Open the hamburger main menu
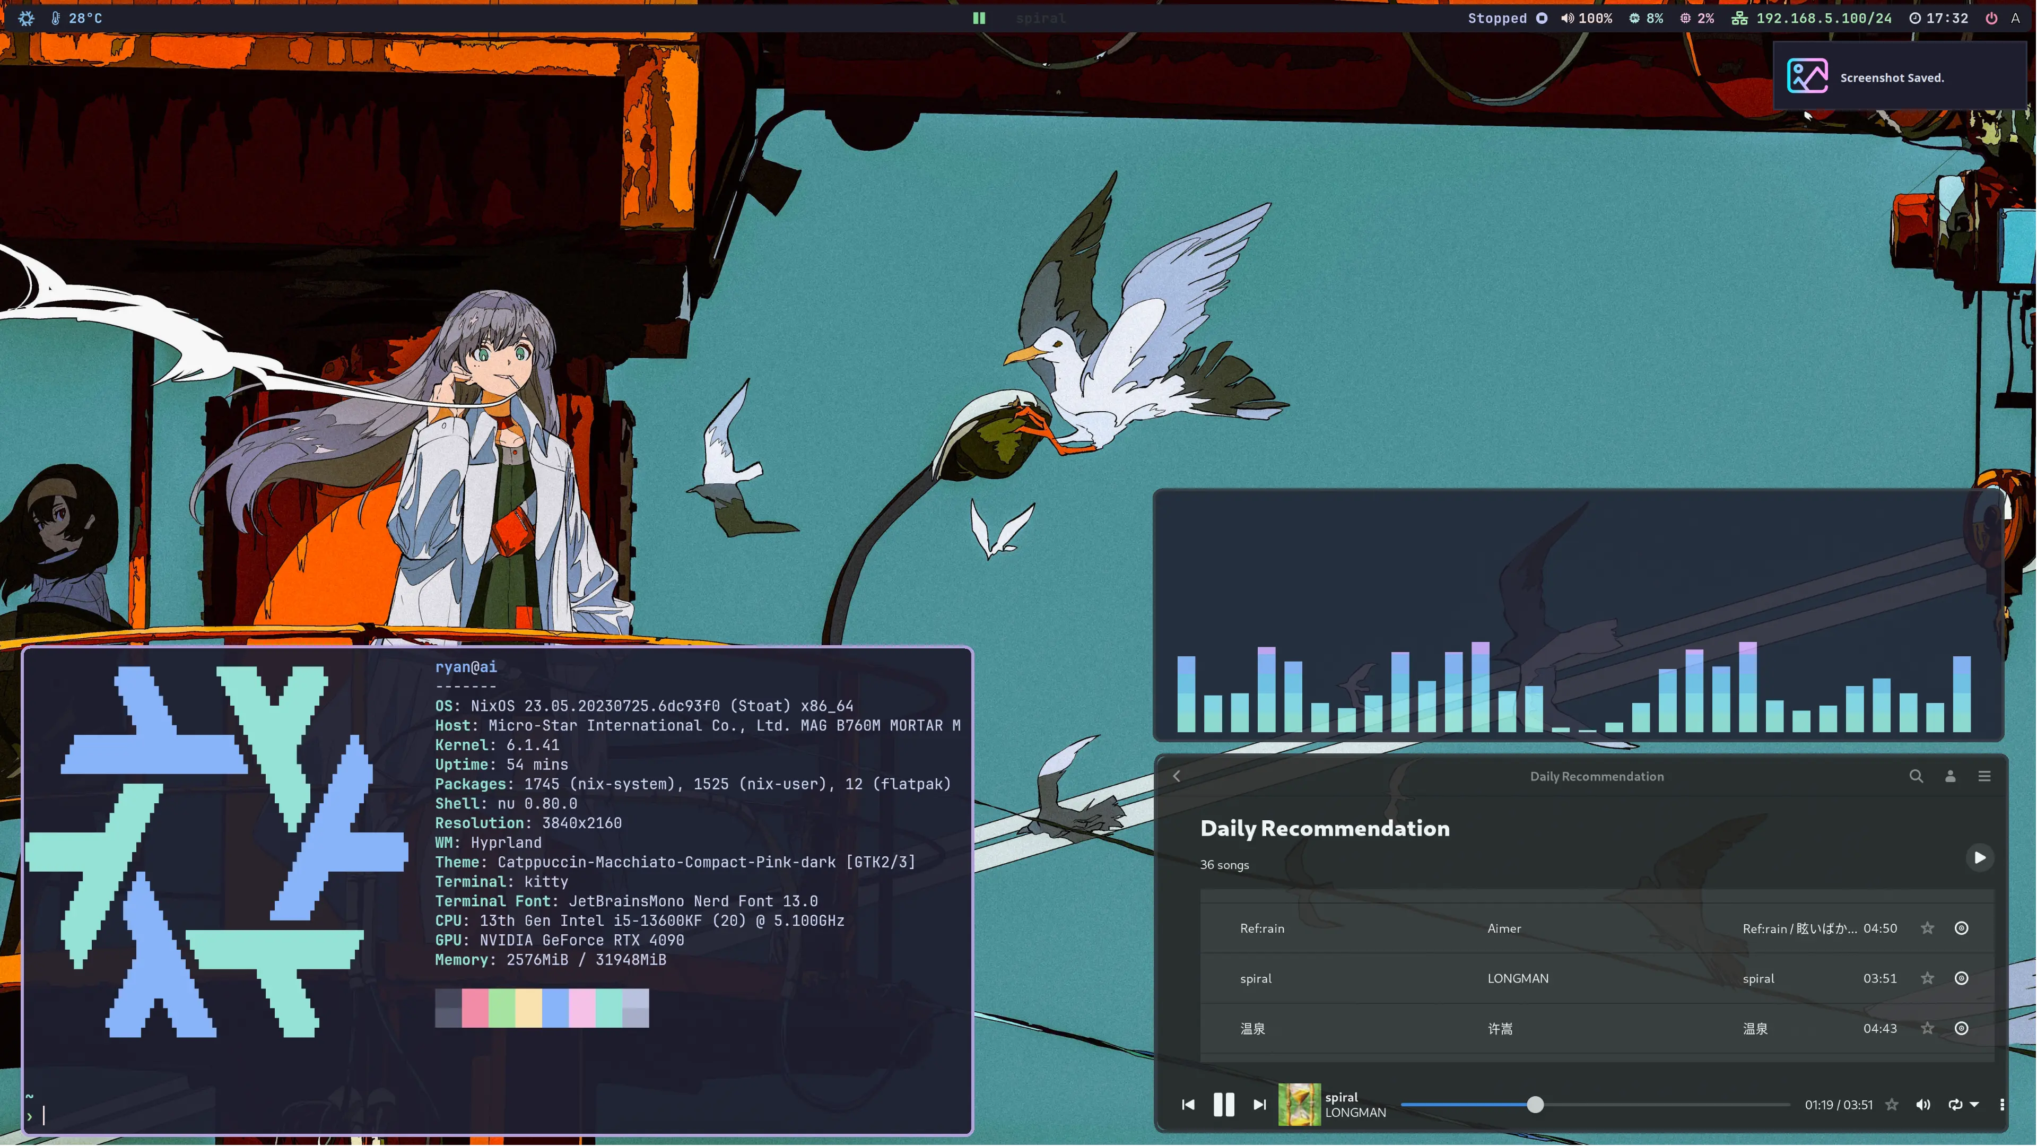 click(x=1984, y=776)
